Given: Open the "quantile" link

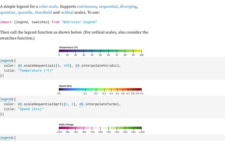Looking at the screenshot, I should coord(32,12).
